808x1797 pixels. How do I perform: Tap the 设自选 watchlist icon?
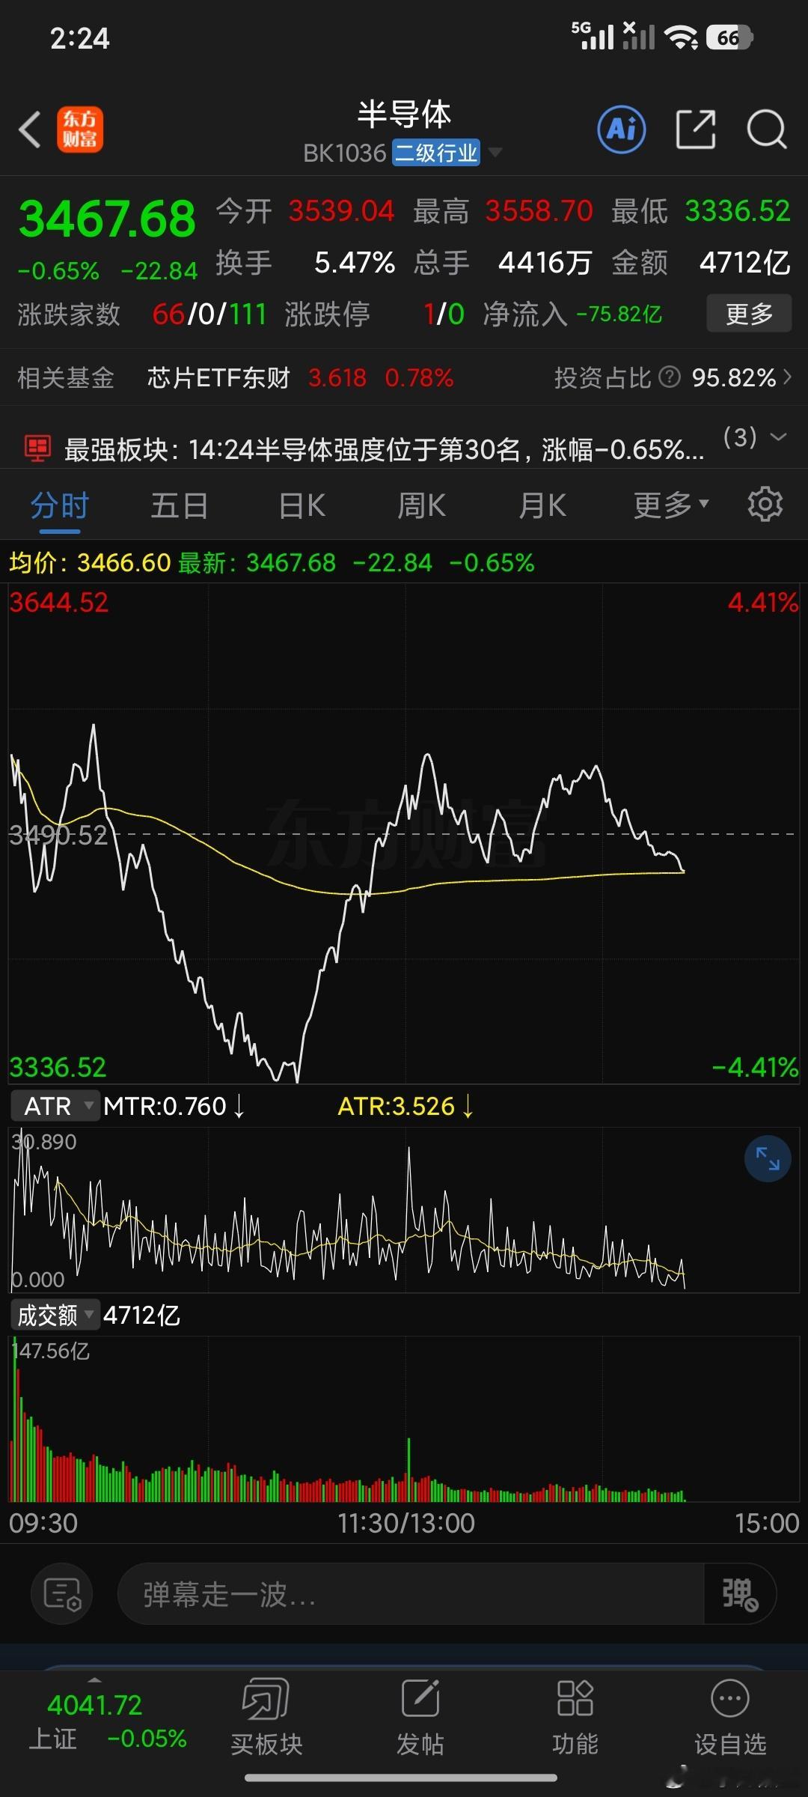[x=730, y=1697]
